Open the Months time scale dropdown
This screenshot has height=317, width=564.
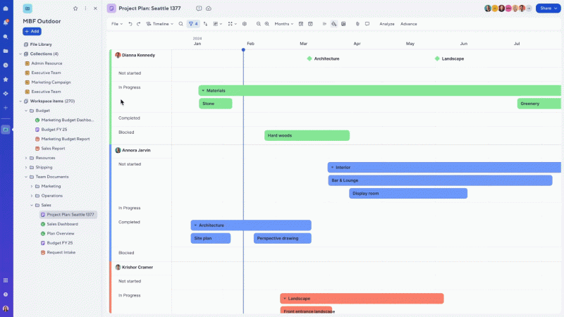pyautogui.click(x=284, y=24)
